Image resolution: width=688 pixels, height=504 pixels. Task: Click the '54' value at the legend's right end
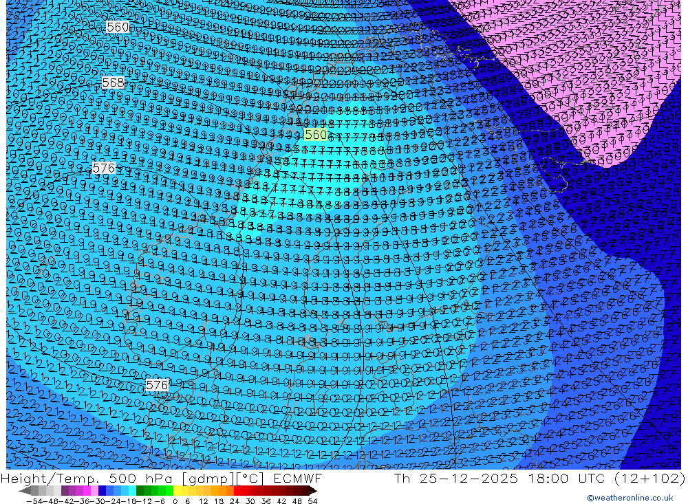[312, 501]
